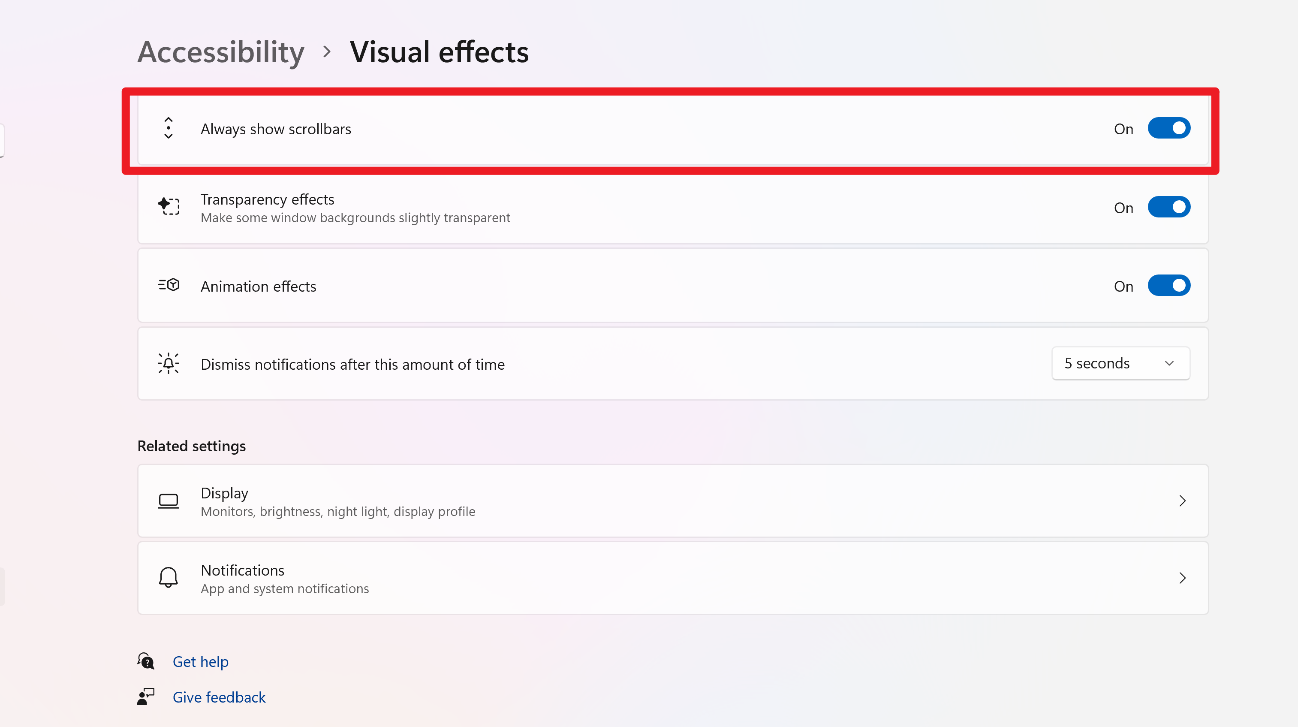Image resolution: width=1298 pixels, height=727 pixels.
Task: Open Notifications related settings chevron
Action: [x=1182, y=578]
